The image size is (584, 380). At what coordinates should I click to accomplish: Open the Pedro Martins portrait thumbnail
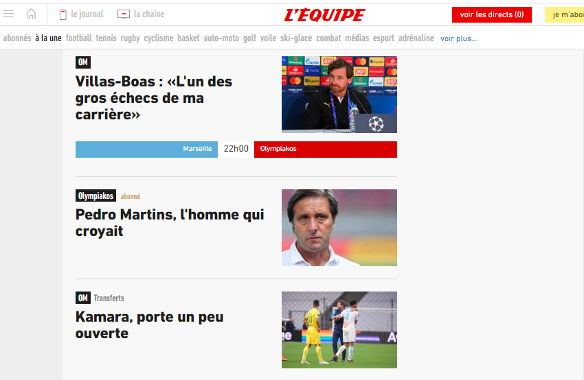pyautogui.click(x=339, y=228)
